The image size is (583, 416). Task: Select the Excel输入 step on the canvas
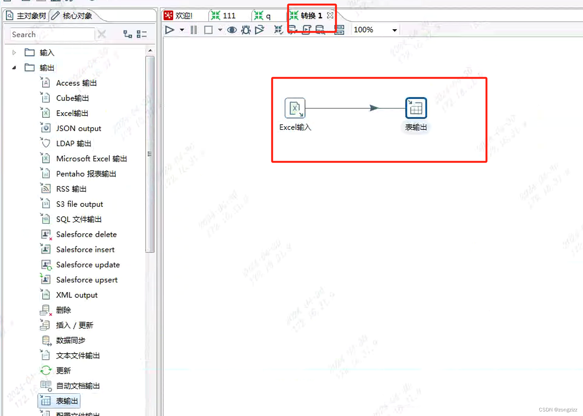295,108
